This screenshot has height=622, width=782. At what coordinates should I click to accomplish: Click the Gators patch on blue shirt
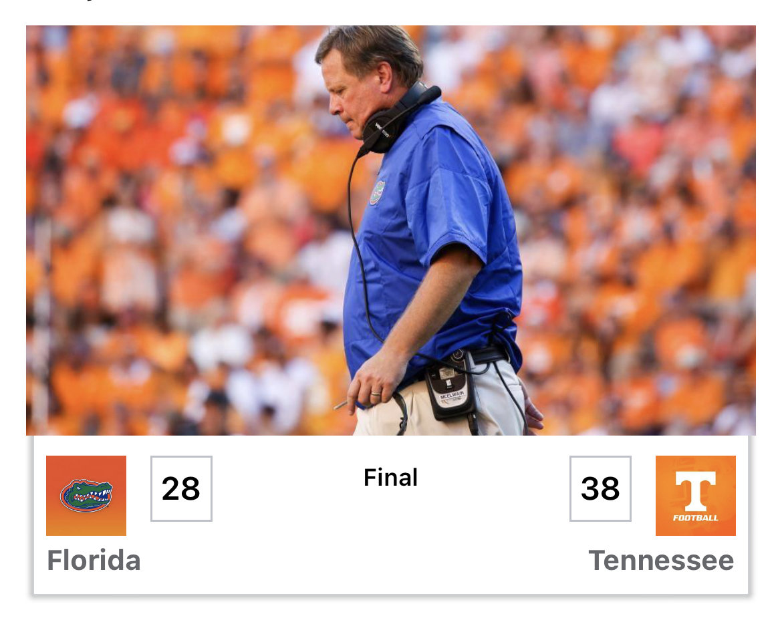coord(377,192)
